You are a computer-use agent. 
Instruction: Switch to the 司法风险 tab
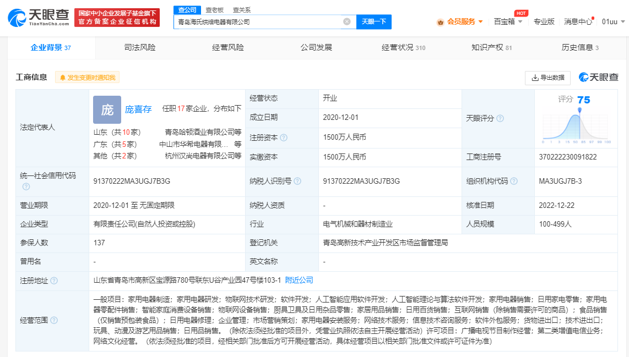(139, 47)
